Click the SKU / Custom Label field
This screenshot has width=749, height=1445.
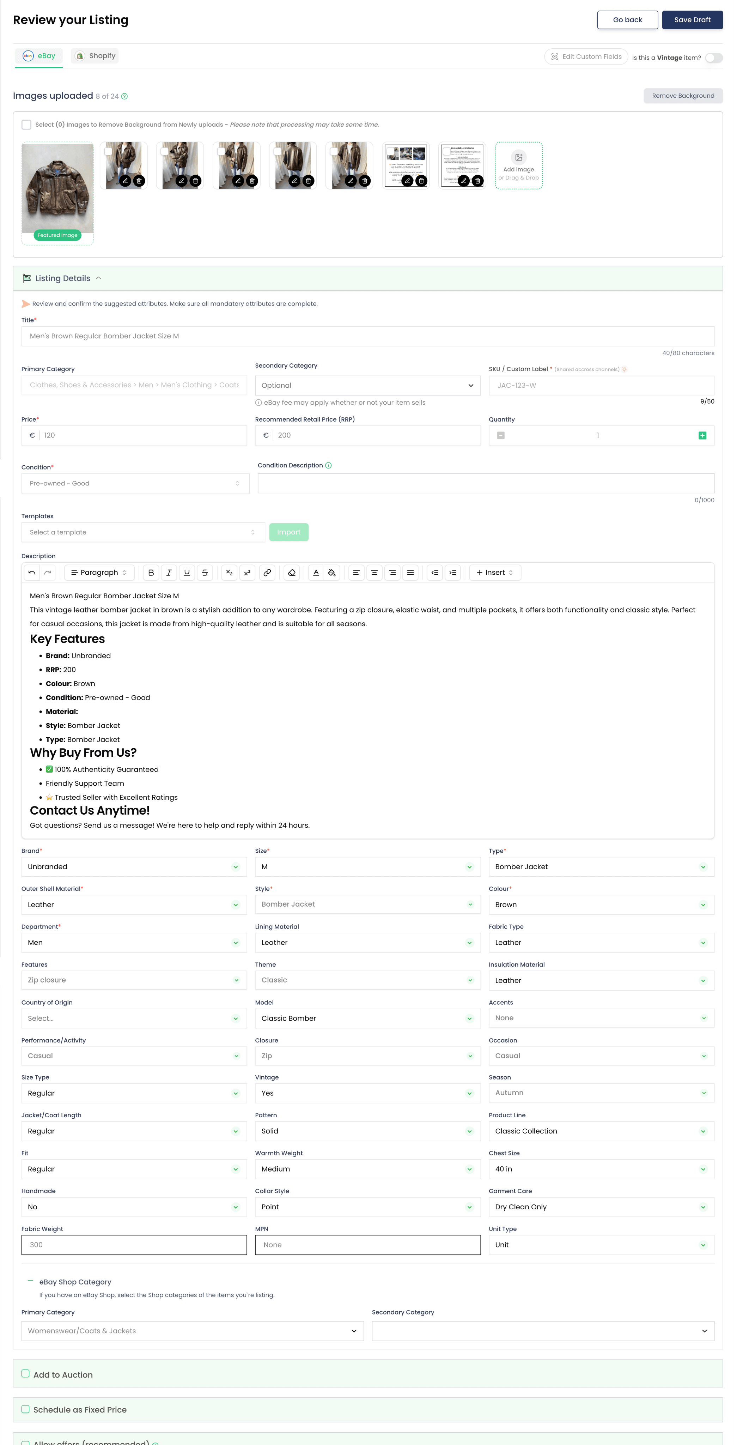click(602, 385)
